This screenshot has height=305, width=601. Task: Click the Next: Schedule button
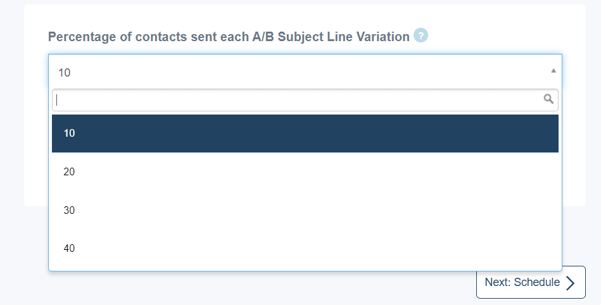(531, 282)
